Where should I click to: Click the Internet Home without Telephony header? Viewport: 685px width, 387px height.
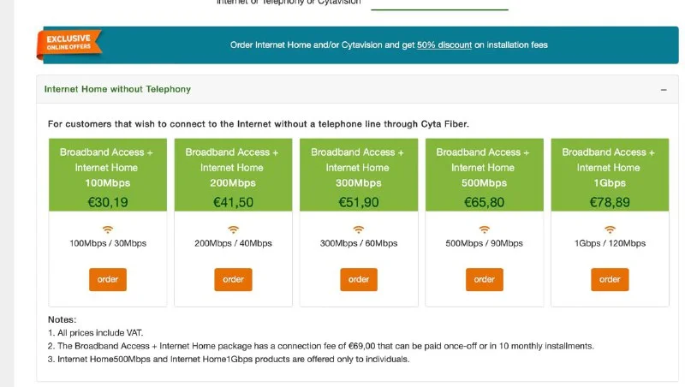(117, 89)
